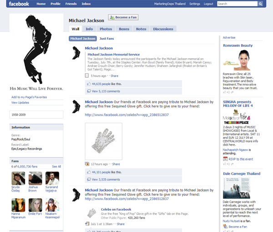Viewport: 273px width, 232px height.
Task: Click comment bubble icon beside 3,535 comments
Action: 89,179
